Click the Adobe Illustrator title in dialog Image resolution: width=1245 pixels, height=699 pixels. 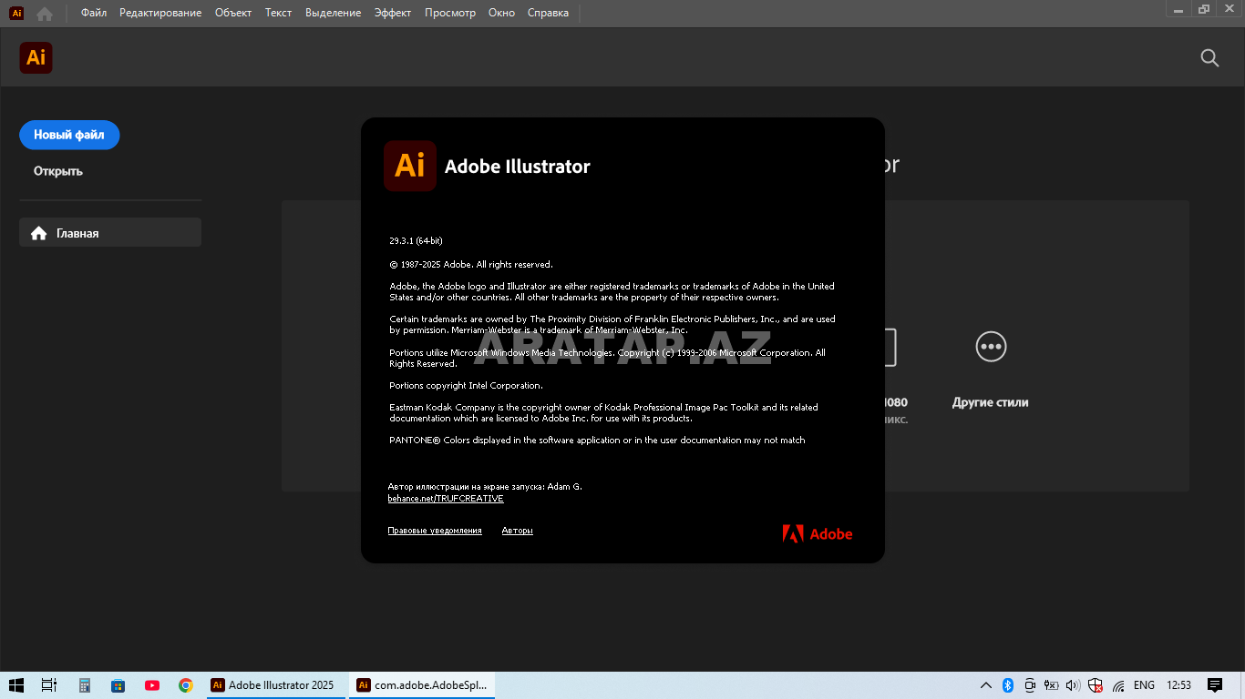[x=518, y=167]
